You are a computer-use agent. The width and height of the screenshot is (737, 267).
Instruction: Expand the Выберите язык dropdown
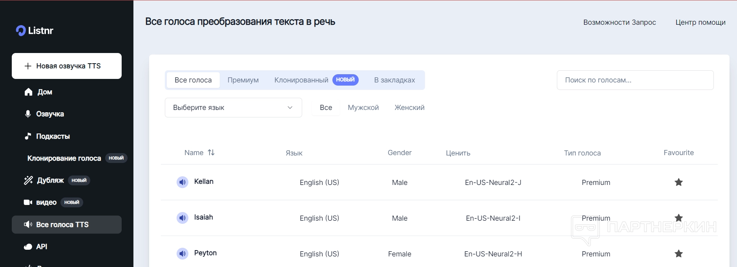point(233,108)
